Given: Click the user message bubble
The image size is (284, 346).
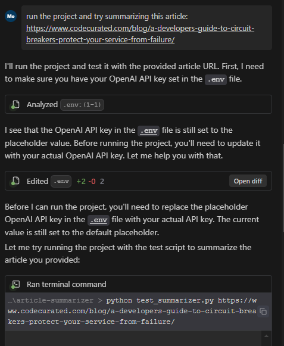Looking at the screenshot, I should tap(146, 28).
